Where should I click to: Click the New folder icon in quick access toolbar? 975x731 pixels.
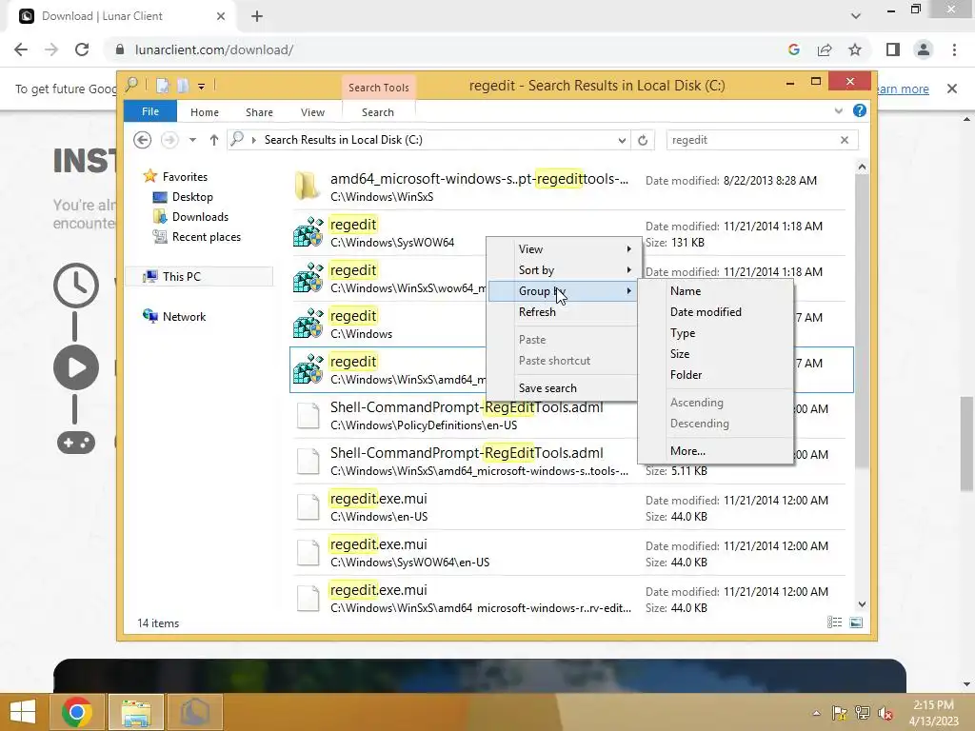pos(183,86)
